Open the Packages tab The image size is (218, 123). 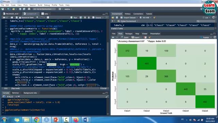click(x=129, y=33)
